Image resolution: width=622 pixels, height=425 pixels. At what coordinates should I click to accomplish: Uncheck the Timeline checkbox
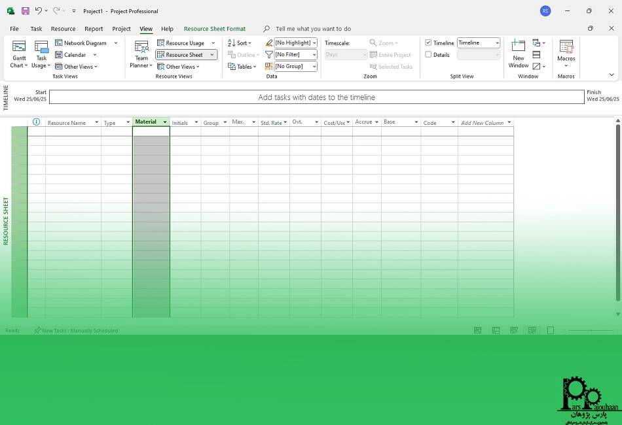pos(429,43)
